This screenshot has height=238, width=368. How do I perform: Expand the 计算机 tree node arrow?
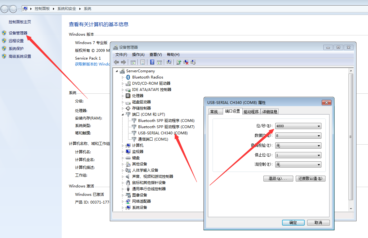(x=123, y=146)
